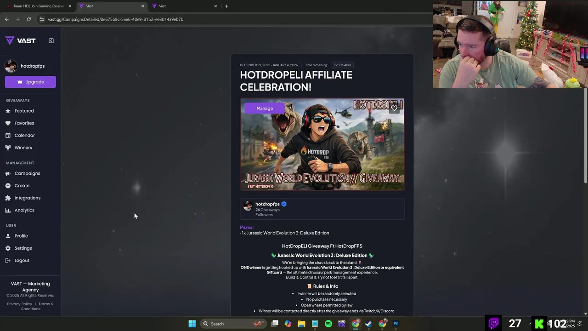Open Steam from the taskbar
The image size is (588, 331).
(x=368, y=324)
